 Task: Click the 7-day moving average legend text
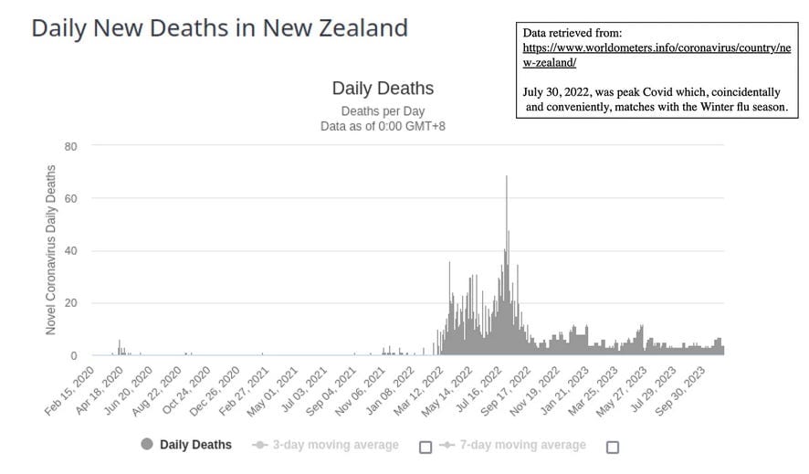point(522,445)
